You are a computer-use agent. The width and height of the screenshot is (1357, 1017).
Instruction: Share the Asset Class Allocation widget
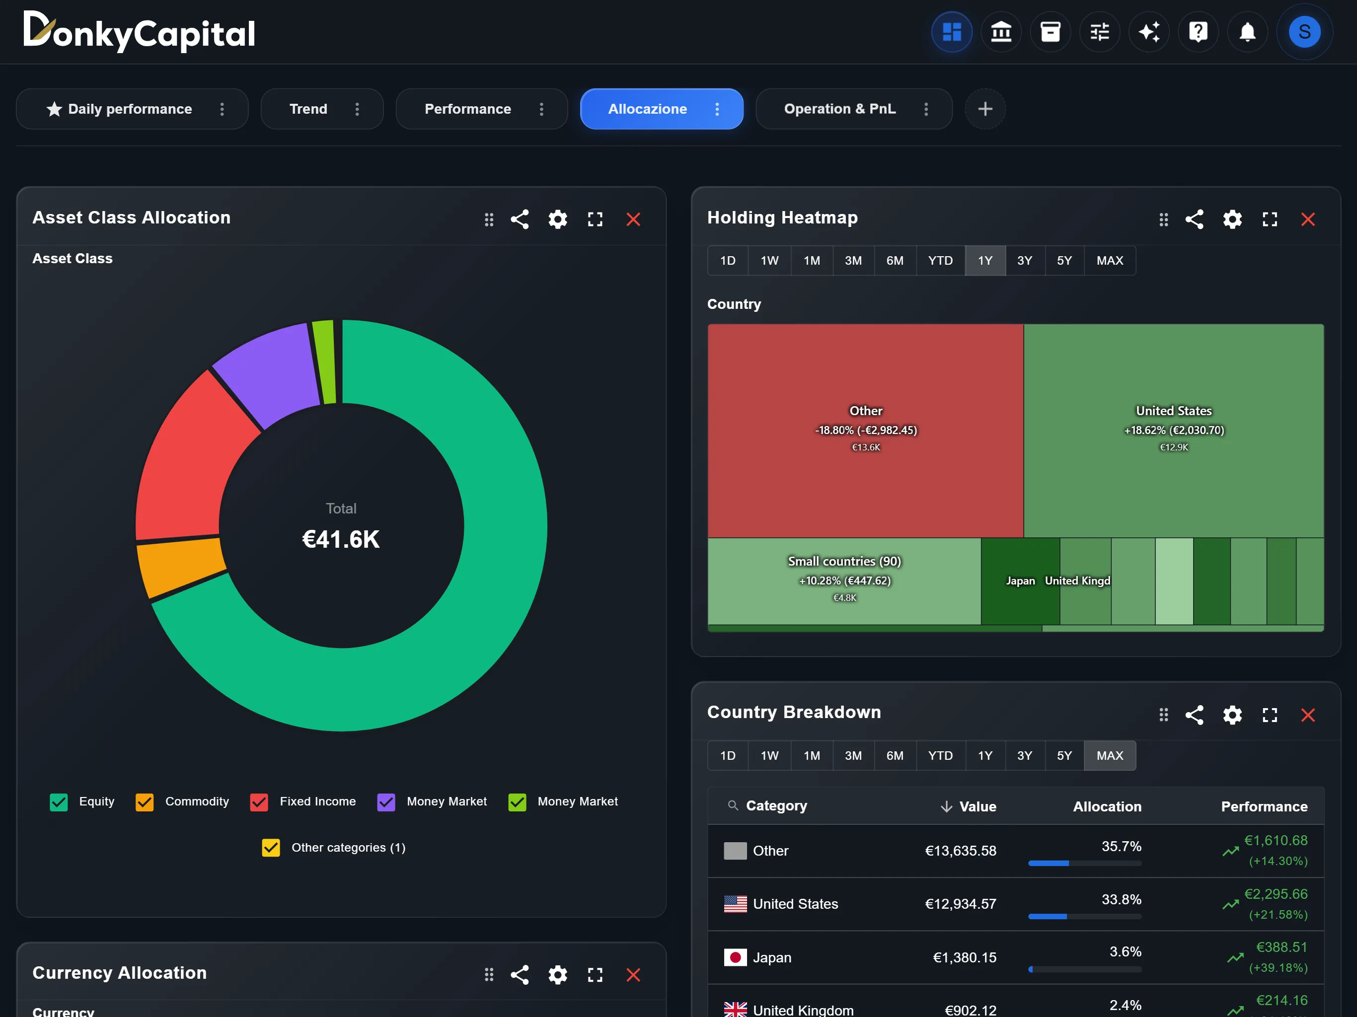[520, 219]
